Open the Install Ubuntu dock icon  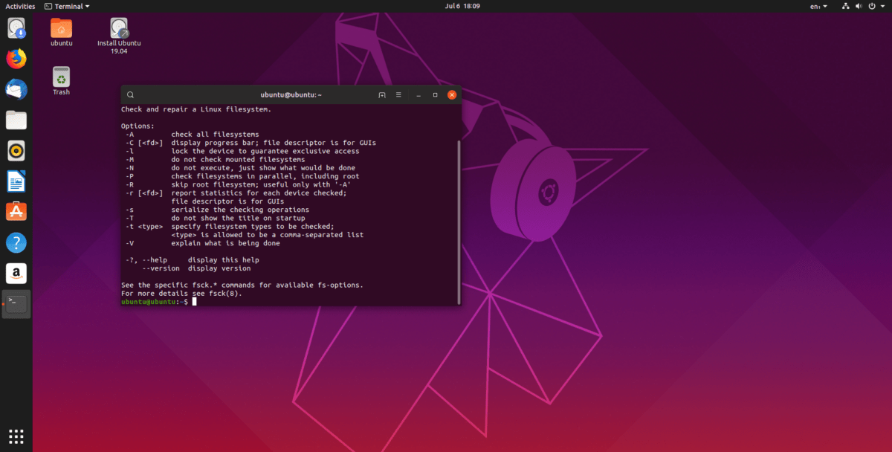point(16,28)
